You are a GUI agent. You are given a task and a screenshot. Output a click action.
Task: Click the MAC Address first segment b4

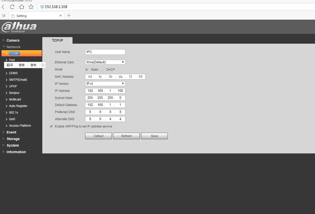(x=90, y=77)
